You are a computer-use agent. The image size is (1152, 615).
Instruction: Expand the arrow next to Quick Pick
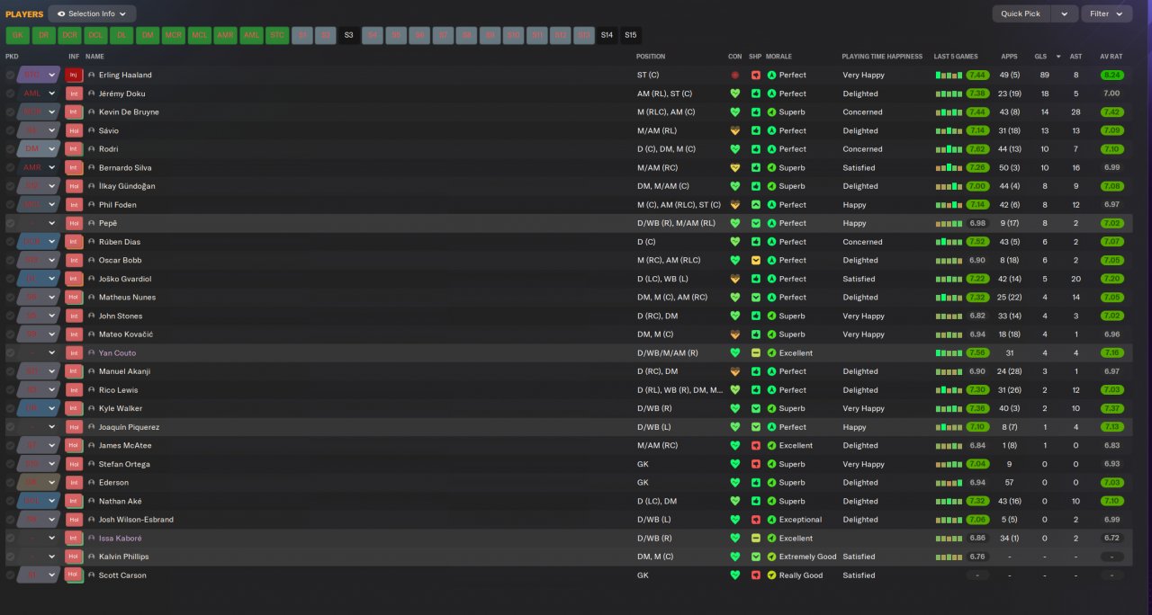point(1065,14)
